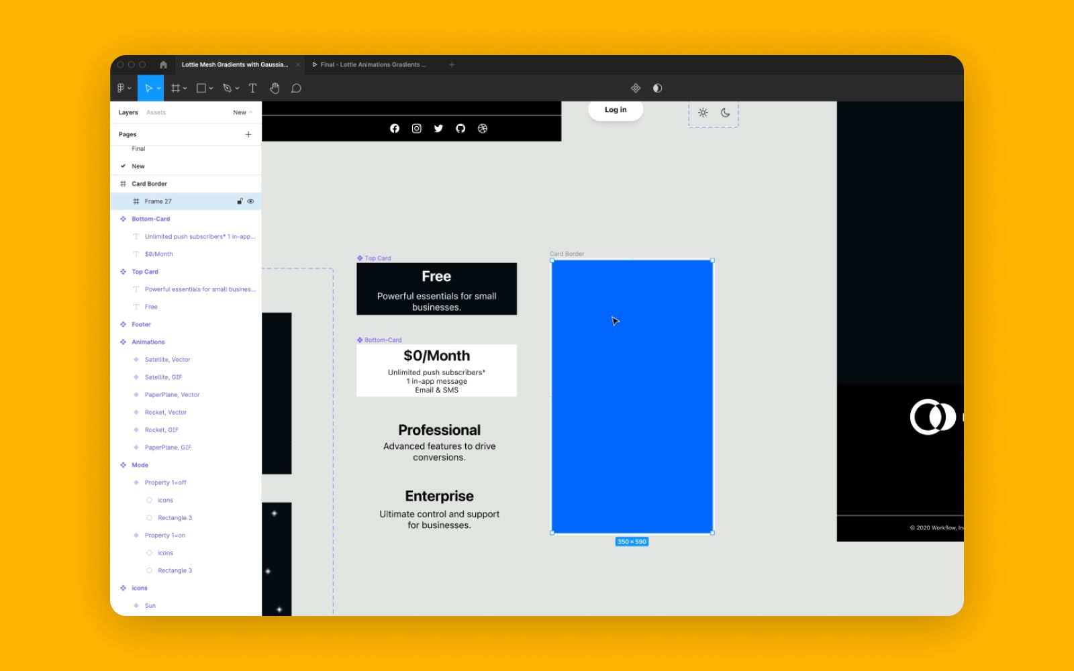Select the Property 1=on layer
The image size is (1074, 671).
point(165,535)
